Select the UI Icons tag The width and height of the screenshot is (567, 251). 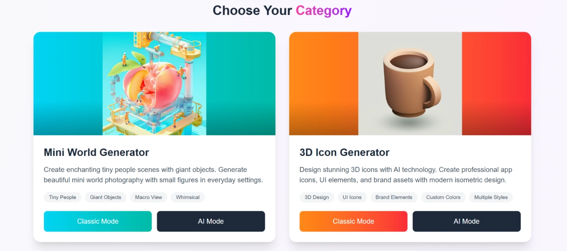coord(352,197)
